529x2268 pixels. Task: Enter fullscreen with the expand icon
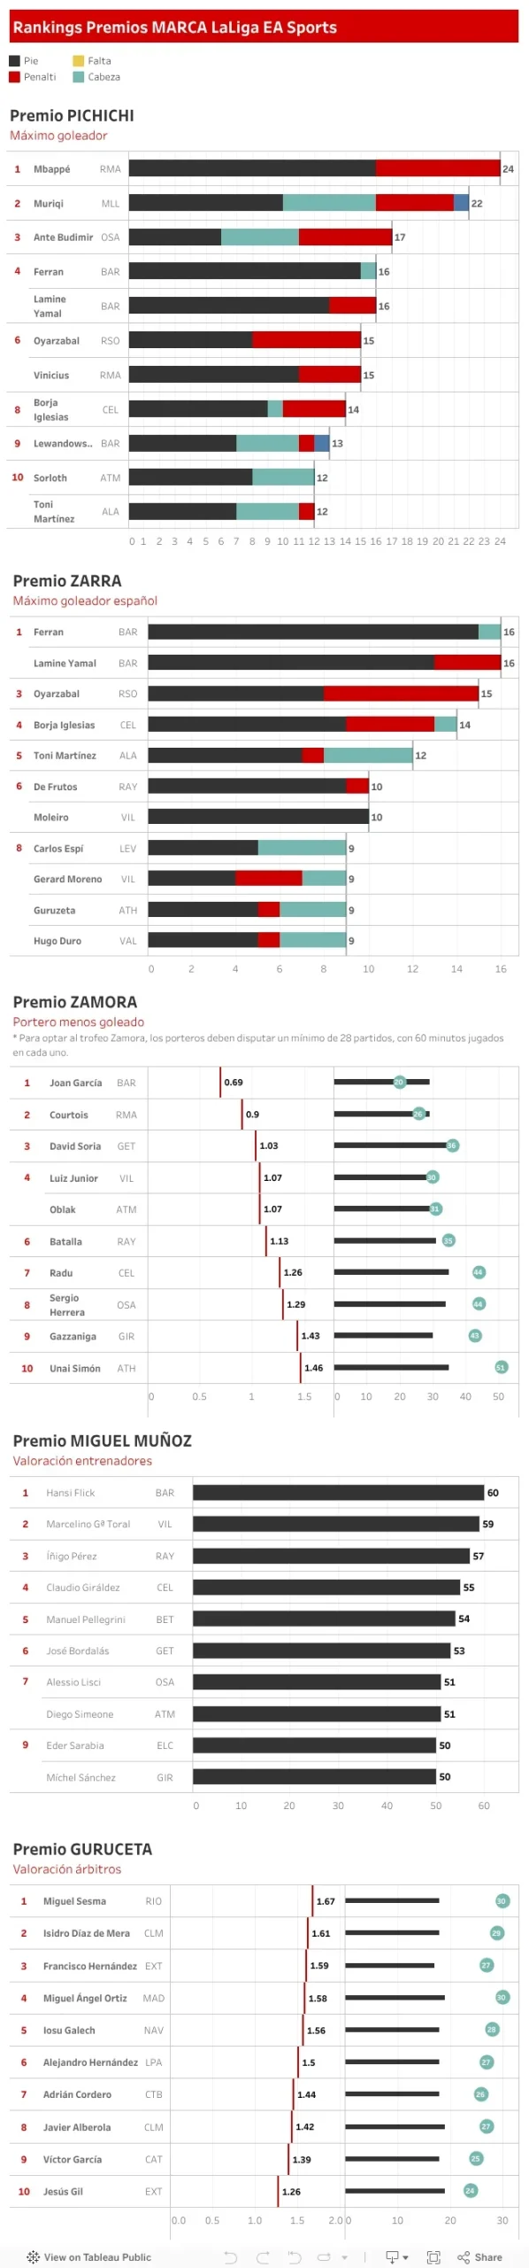433,2256
